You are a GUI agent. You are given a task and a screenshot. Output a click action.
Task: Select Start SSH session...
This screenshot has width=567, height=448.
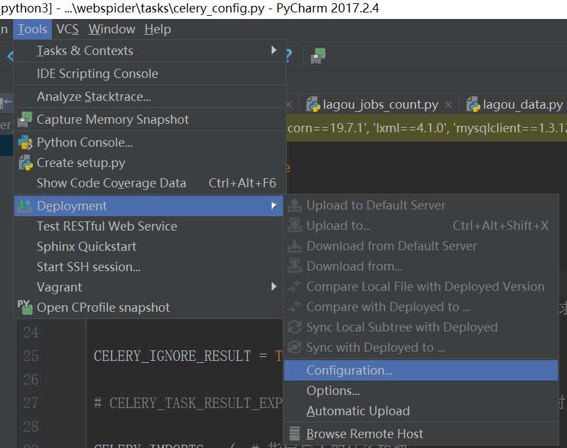[x=148, y=267]
